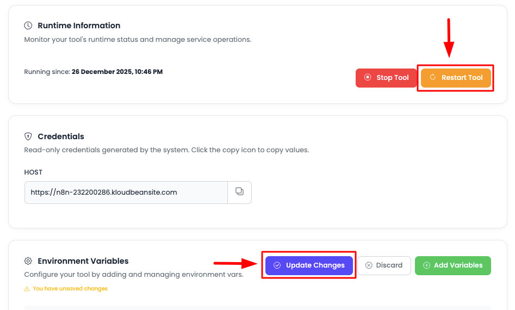This screenshot has height=310, width=515.
Task: Click the shield icon next to Credentials
Action: [28, 137]
